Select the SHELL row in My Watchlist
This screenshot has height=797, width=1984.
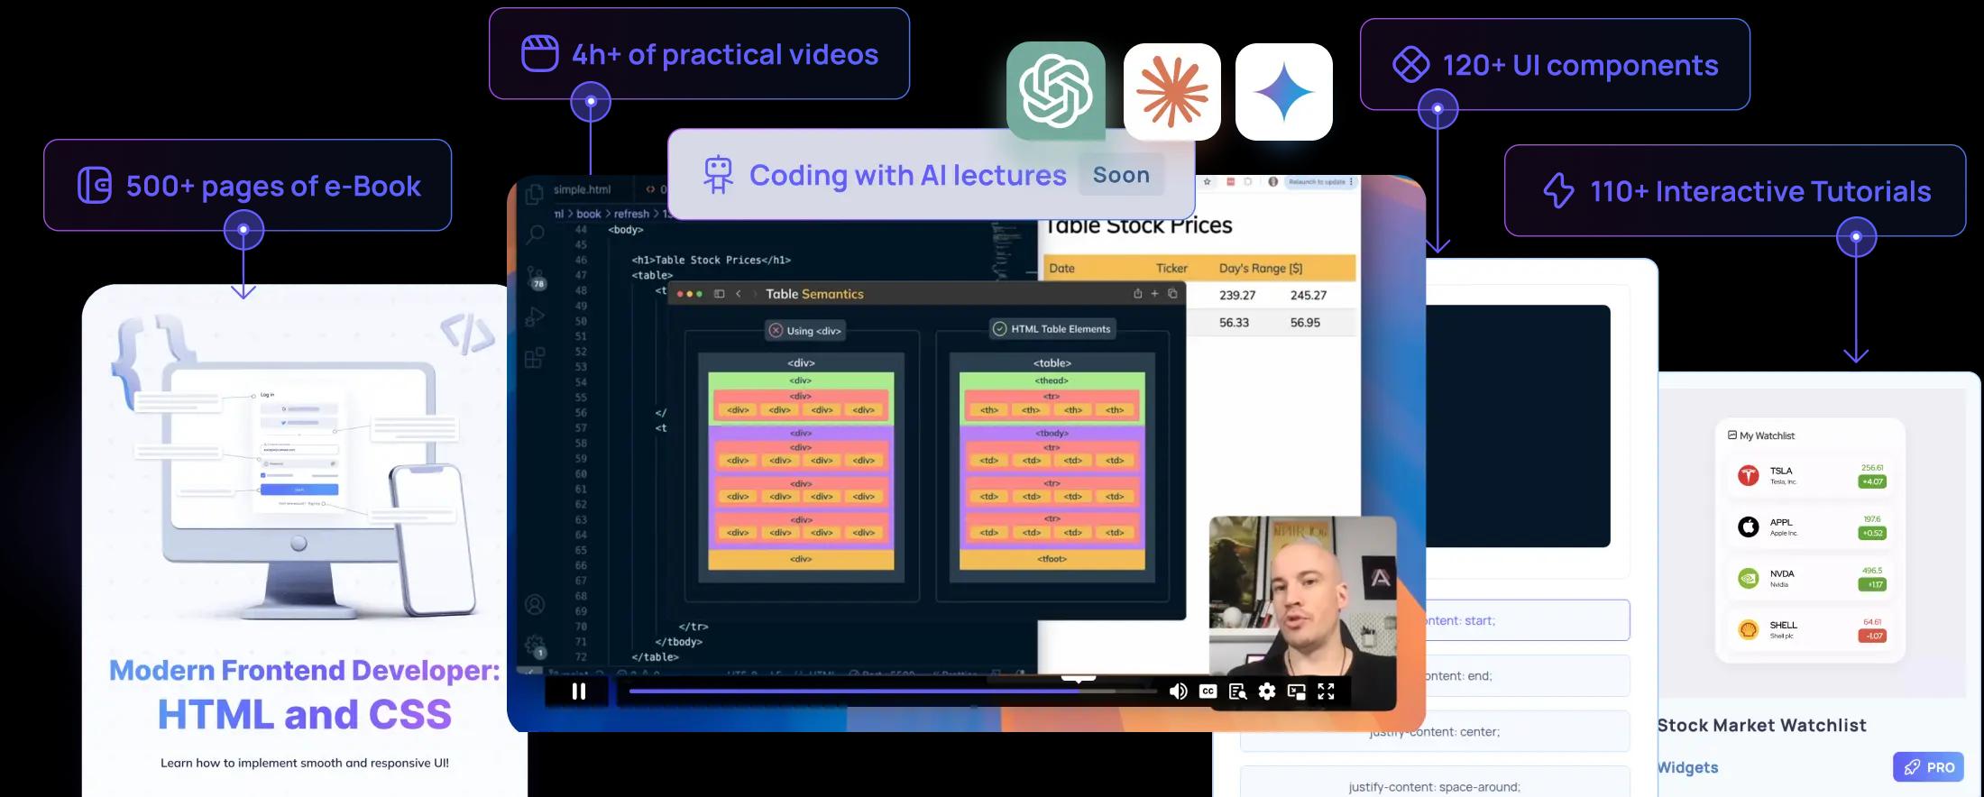pyautogui.click(x=1810, y=629)
